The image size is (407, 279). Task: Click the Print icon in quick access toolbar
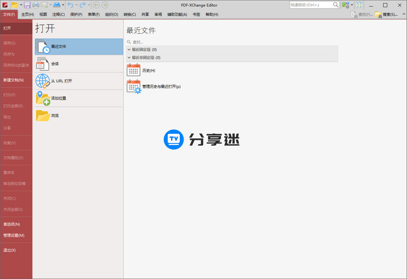pyautogui.click(x=35, y=5)
